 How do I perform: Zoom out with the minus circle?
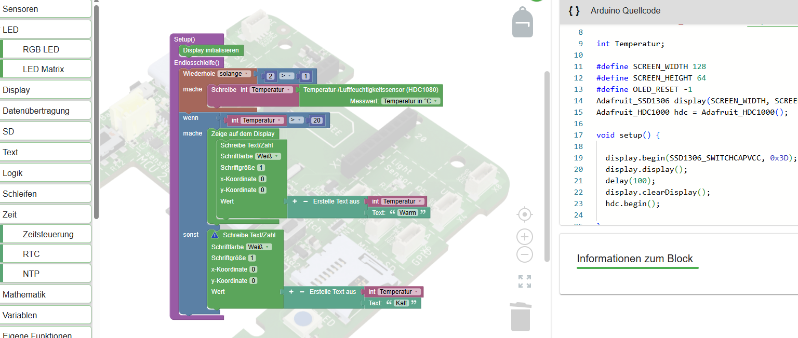(525, 254)
